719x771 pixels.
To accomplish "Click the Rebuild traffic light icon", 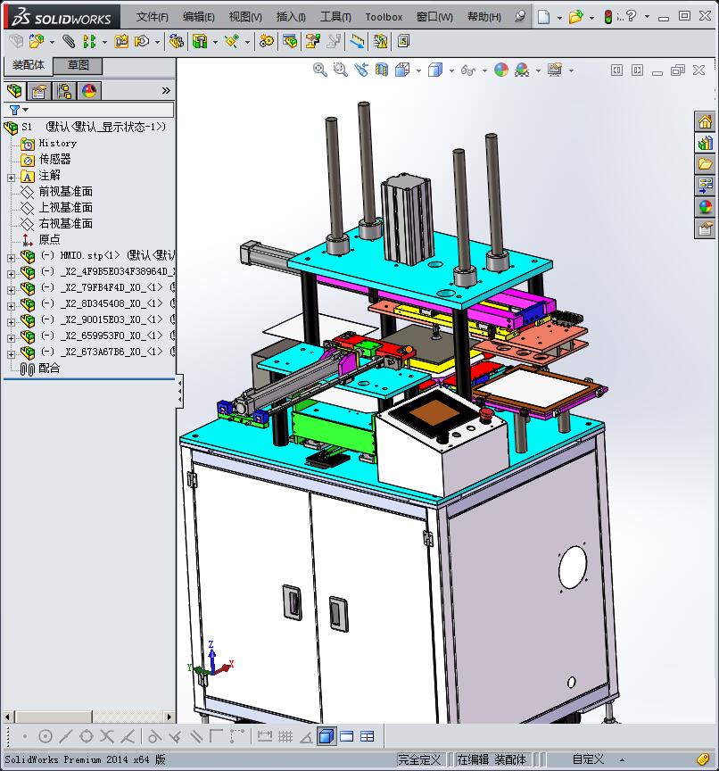I will (x=607, y=17).
